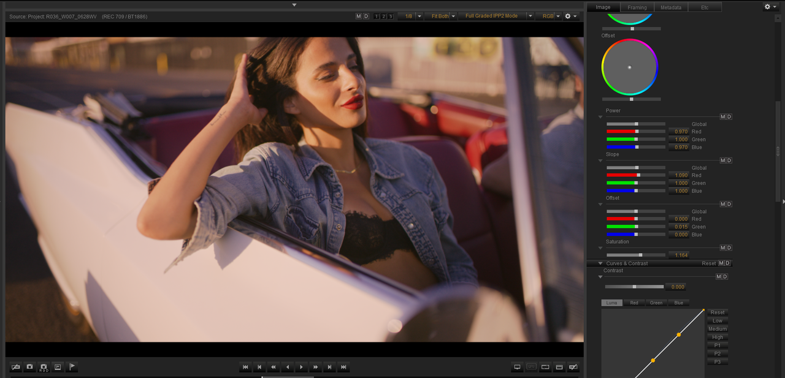Click the Curves & Contrast M button
Viewport: 785px width, 378px height.
pyautogui.click(x=721, y=263)
